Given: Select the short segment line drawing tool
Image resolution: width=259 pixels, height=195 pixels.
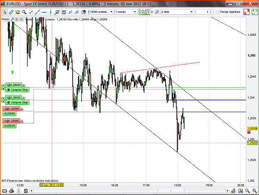Looking at the screenshot, I should click(31, 12).
